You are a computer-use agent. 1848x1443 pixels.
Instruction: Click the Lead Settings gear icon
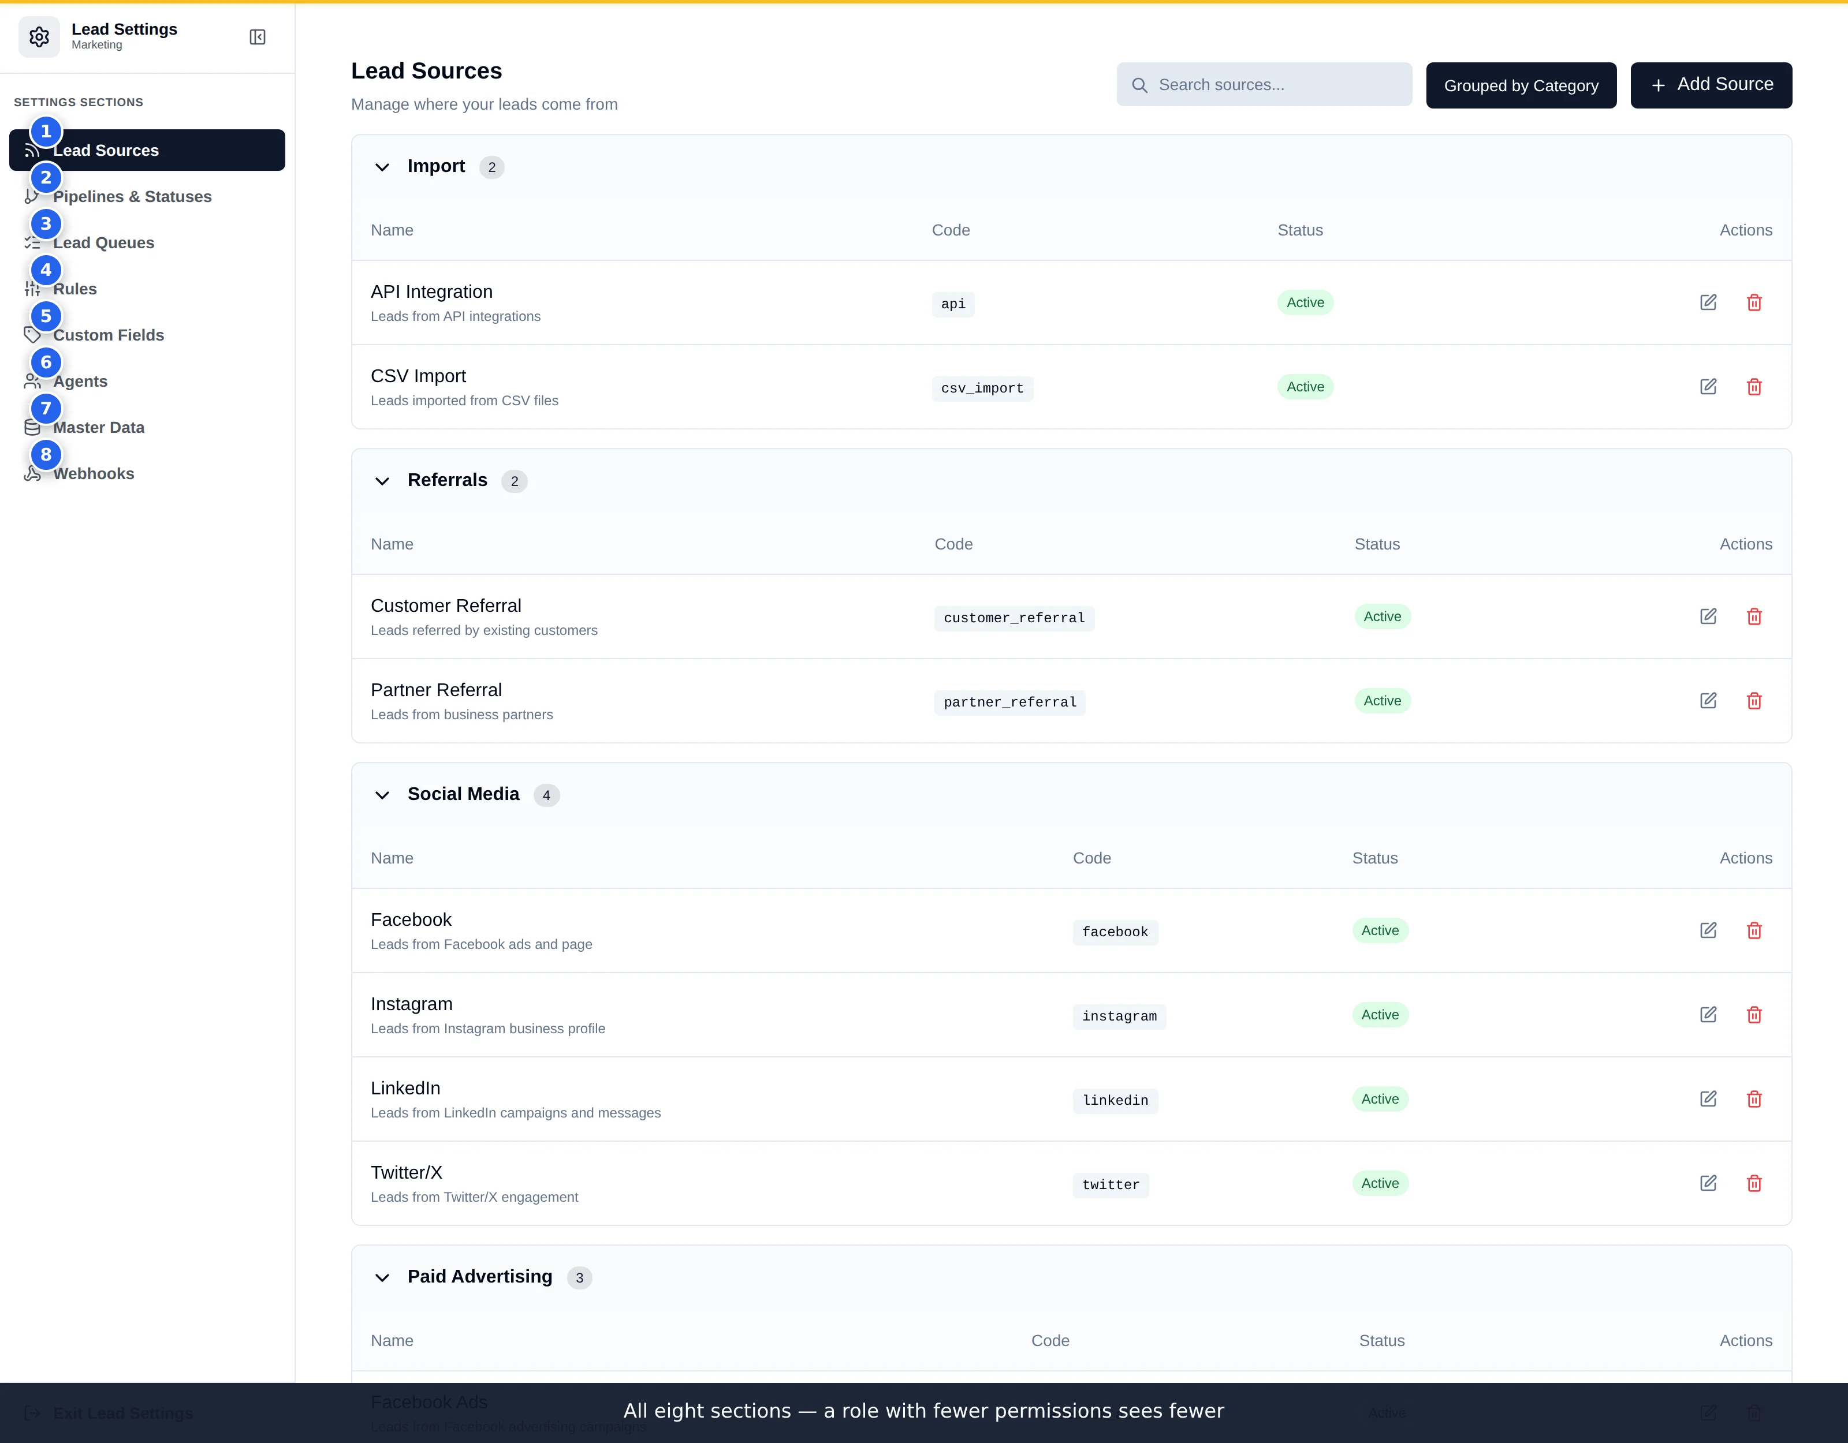pos(39,37)
